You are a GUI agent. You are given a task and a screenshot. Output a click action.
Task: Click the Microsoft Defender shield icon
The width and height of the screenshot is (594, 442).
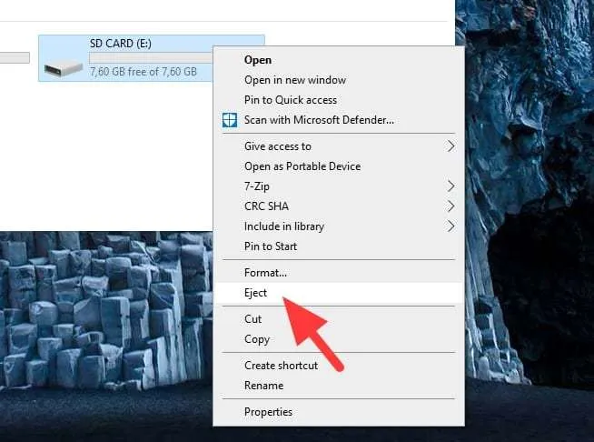[x=230, y=120]
